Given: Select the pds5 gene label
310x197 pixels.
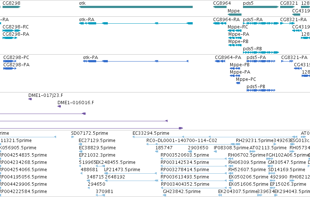Looking at the screenshot, I should click(x=248, y=3).
